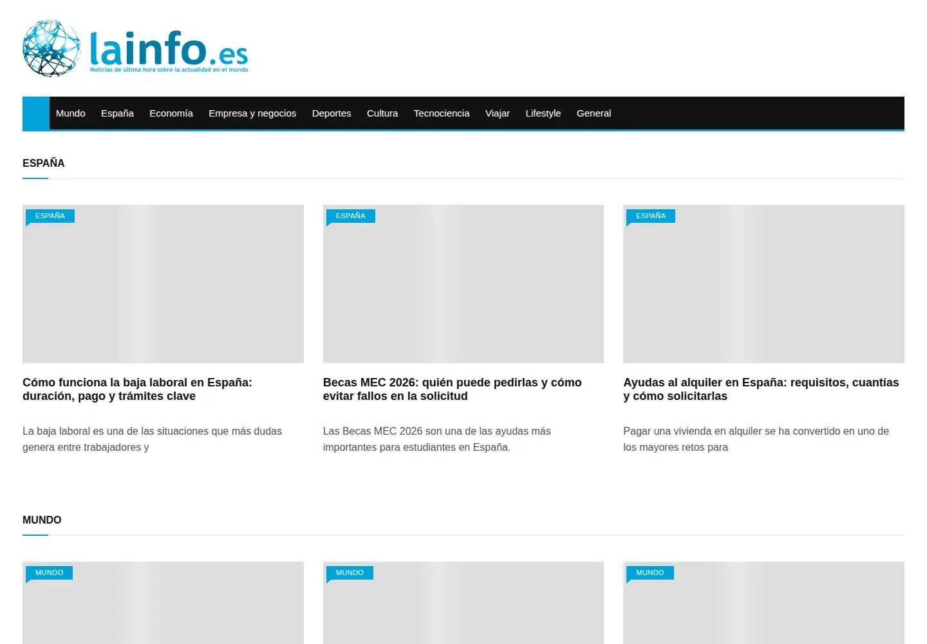Click the blue home square in the navbar
Viewport: 927px width, 644px height.
pos(36,113)
